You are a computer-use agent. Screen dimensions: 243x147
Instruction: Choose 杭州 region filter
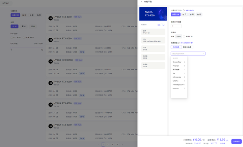15,26
